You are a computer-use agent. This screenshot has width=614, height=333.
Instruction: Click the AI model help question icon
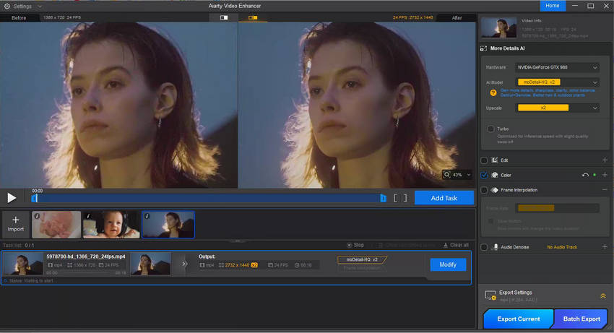(x=493, y=93)
